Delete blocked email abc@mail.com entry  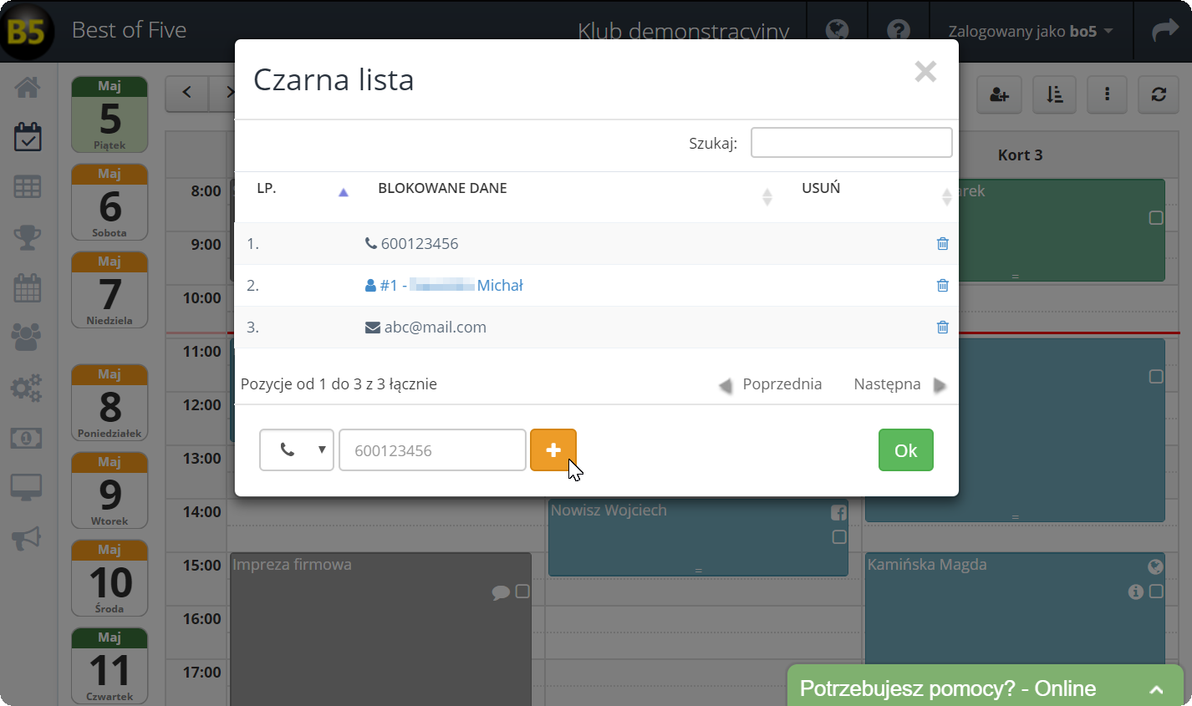(x=942, y=328)
